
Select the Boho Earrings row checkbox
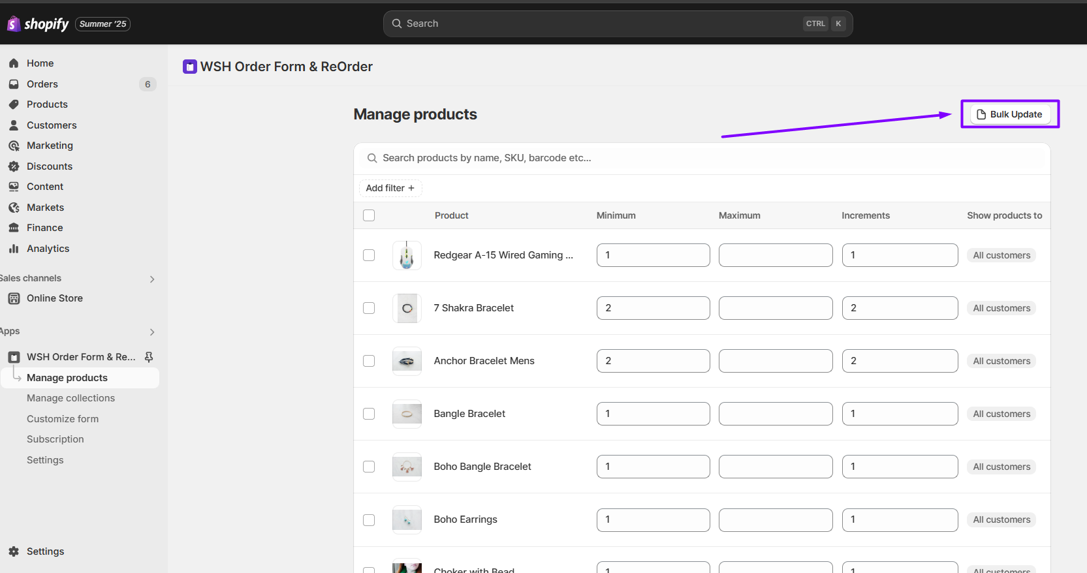(369, 520)
